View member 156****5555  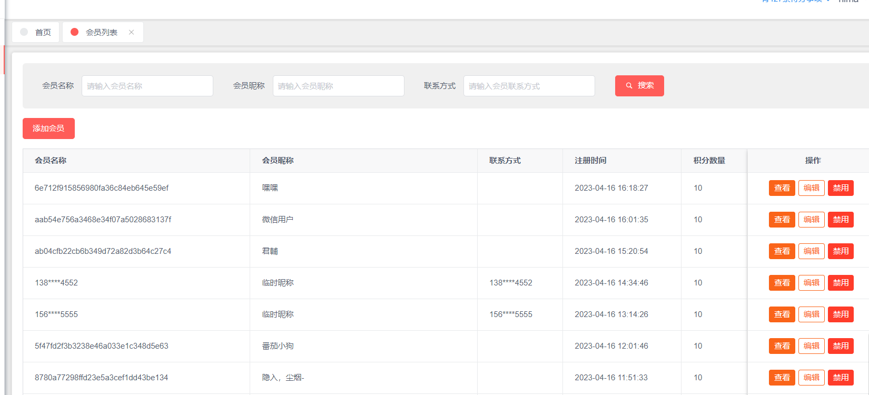pos(782,314)
